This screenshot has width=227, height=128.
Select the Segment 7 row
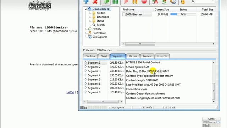tap(104, 88)
